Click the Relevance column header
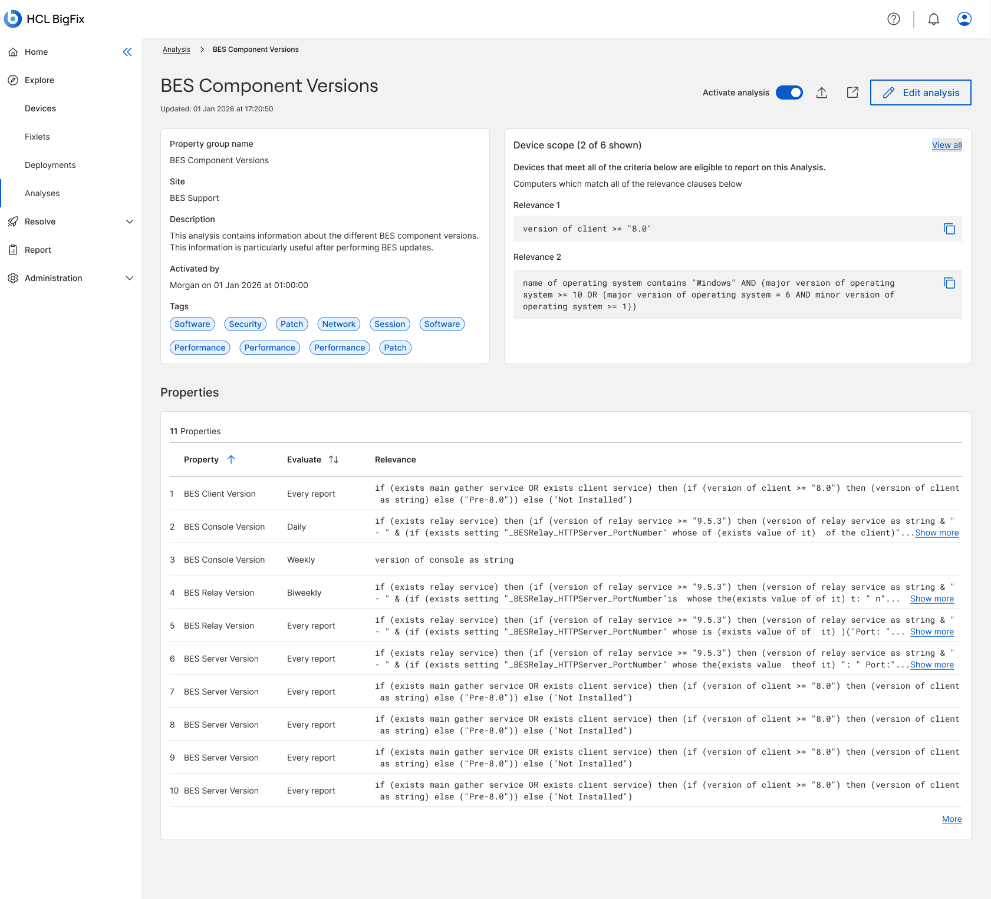This screenshot has width=991, height=899. [395, 460]
